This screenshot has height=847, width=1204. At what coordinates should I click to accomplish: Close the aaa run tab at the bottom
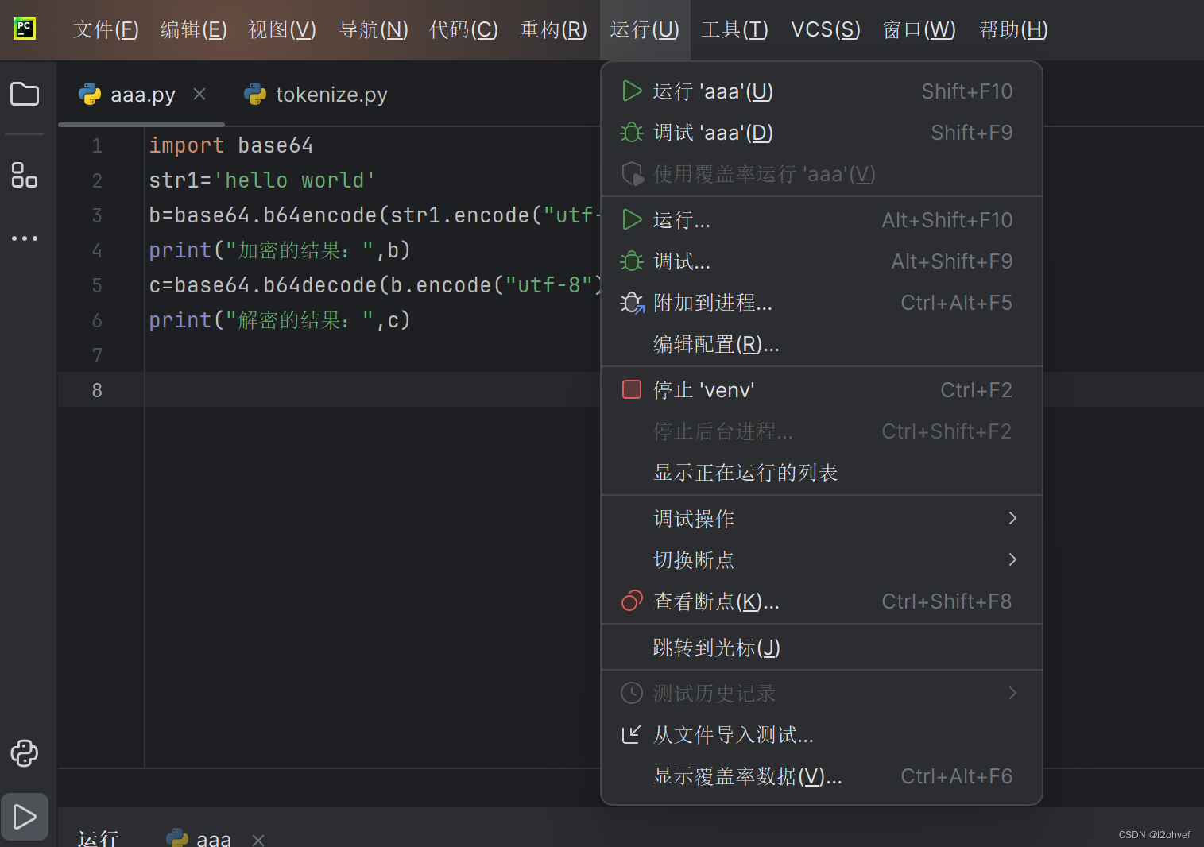point(257,839)
